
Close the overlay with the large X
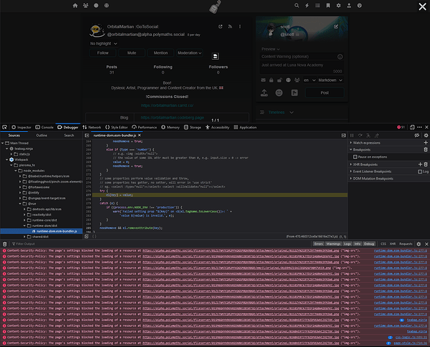[x=422, y=6]
